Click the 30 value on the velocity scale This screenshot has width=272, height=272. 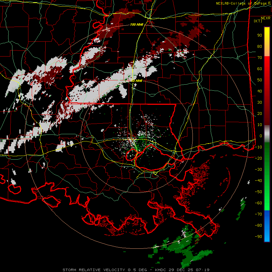260,102
